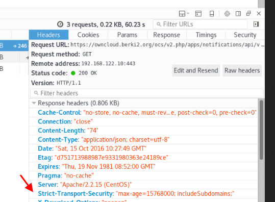
Task: Click the HTTP/1.1 version value
Action: [x=69, y=83]
